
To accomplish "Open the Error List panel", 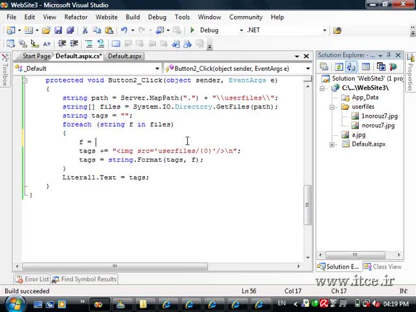I will tap(32, 279).
